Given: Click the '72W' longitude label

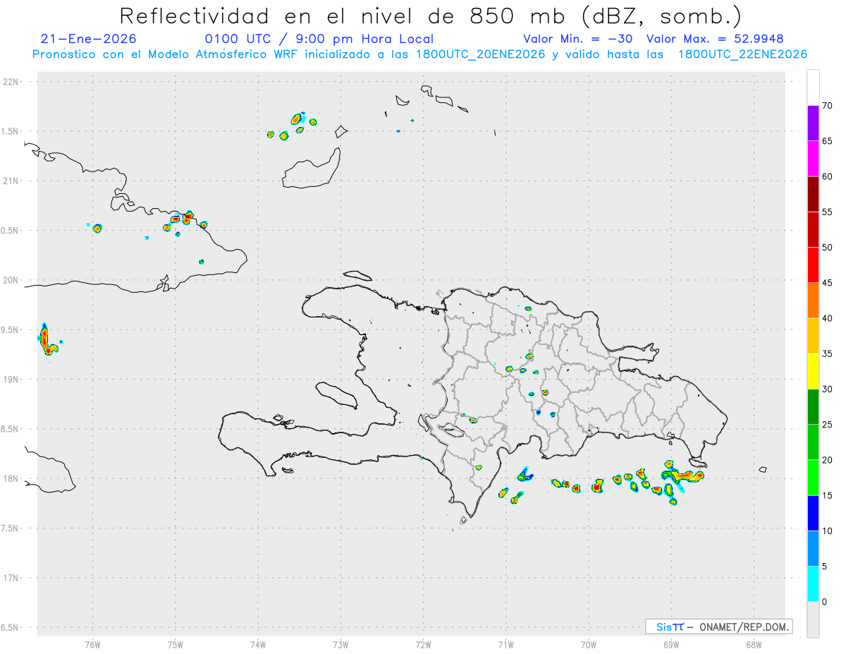Looking at the screenshot, I should (423, 644).
